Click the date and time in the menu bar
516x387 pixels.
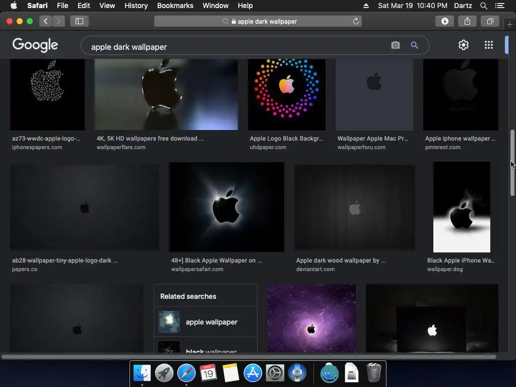pyautogui.click(x=413, y=6)
